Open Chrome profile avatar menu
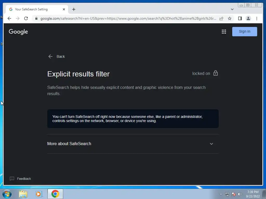Viewport: 266px width, 199px height. pos(248,18)
